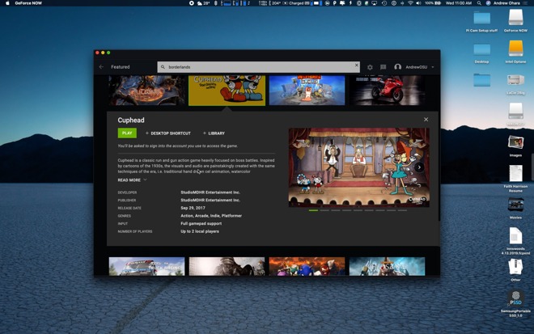
Task: Select the first screenshot carousel indicator
Action: (314, 210)
